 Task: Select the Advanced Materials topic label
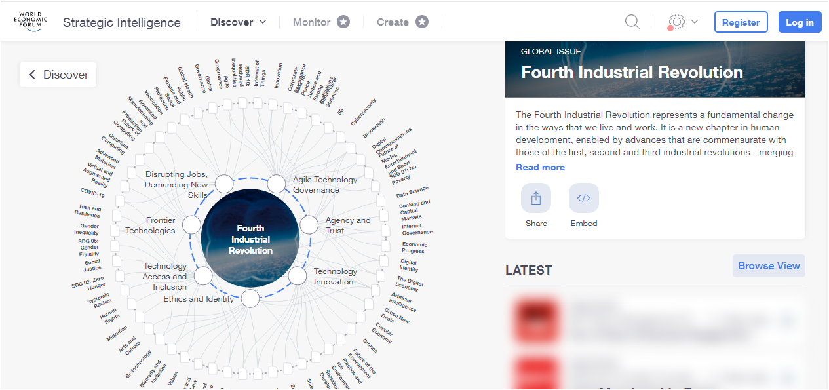tap(107, 158)
